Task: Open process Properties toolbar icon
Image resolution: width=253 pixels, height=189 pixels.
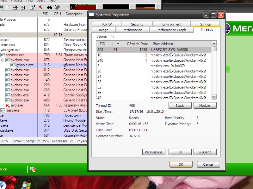Action: point(33,7)
